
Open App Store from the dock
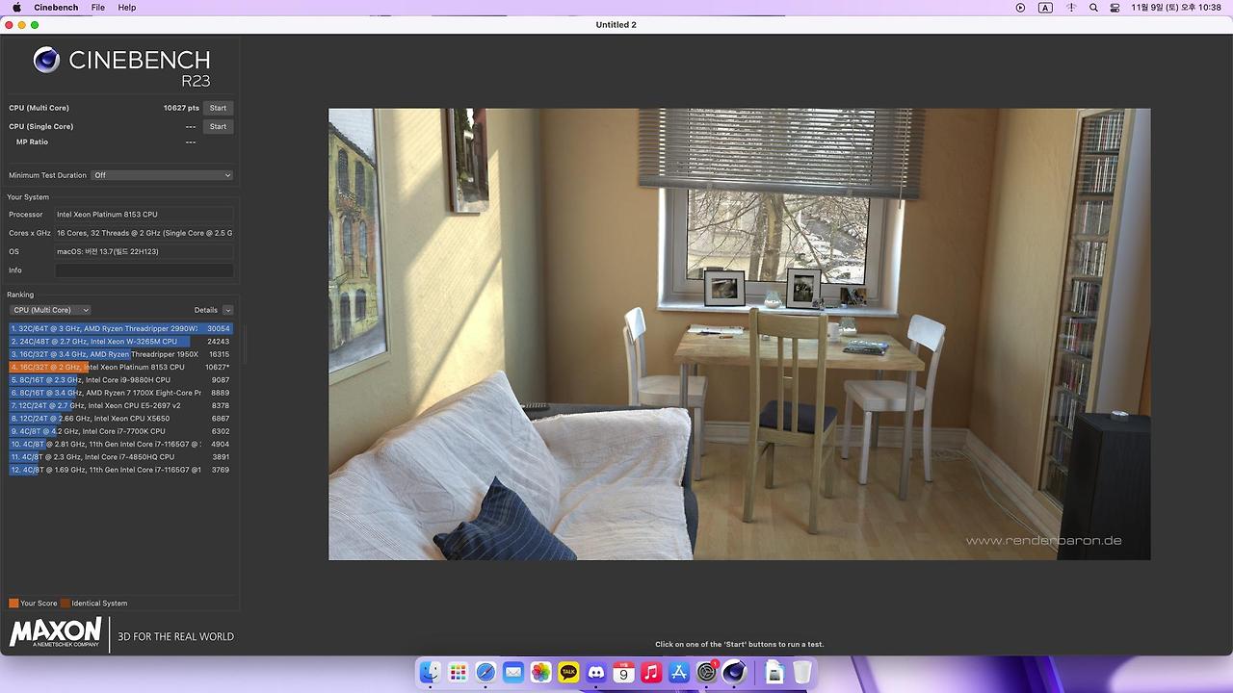pyautogui.click(x=679, y=673)
